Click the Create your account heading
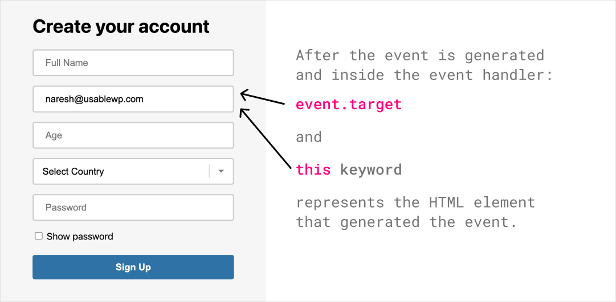The width and height of the screenshot is (616, 302). (121, 26)
